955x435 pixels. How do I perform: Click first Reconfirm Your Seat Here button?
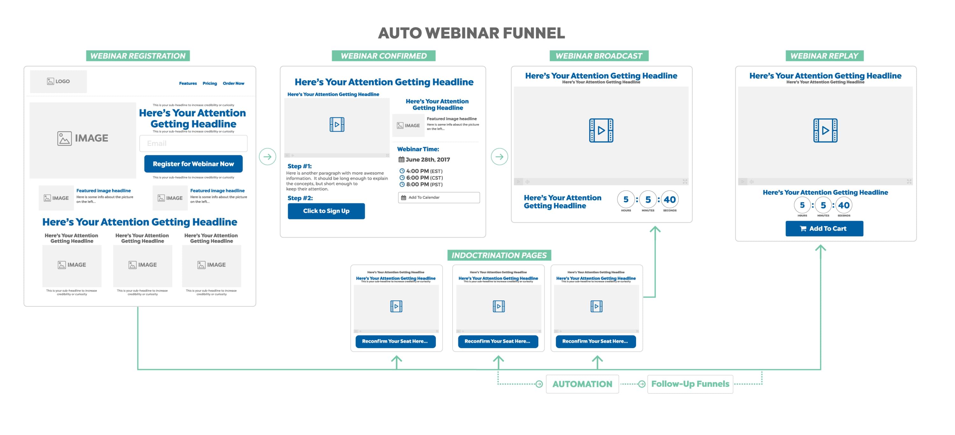coord(396,341)
